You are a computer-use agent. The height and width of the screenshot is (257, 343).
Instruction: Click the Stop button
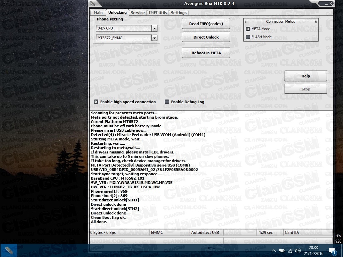point(306,89)
